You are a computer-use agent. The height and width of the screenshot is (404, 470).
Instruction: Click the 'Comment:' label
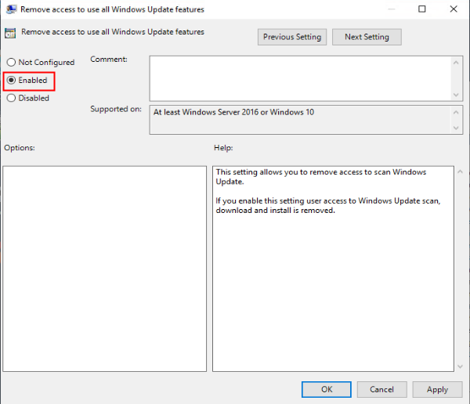[x=109, y=60]
